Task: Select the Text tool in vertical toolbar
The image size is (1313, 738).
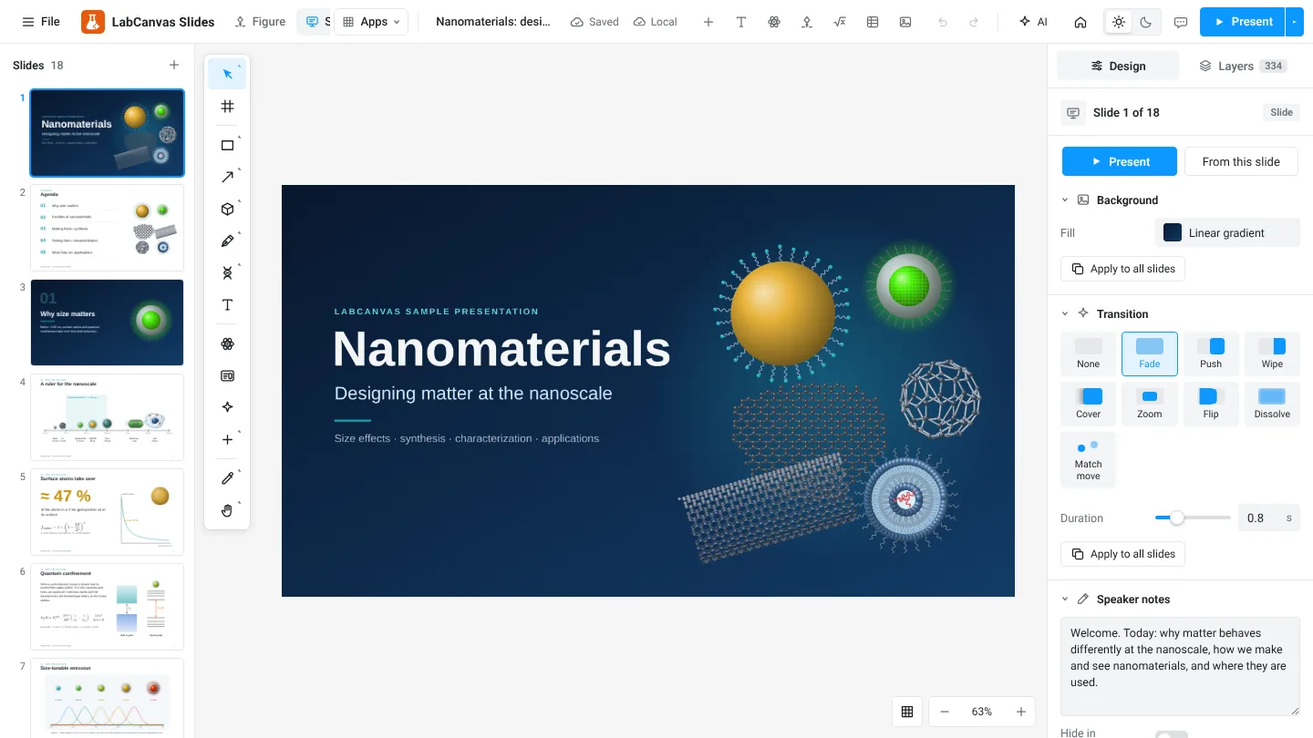Action: click(227, 305)
